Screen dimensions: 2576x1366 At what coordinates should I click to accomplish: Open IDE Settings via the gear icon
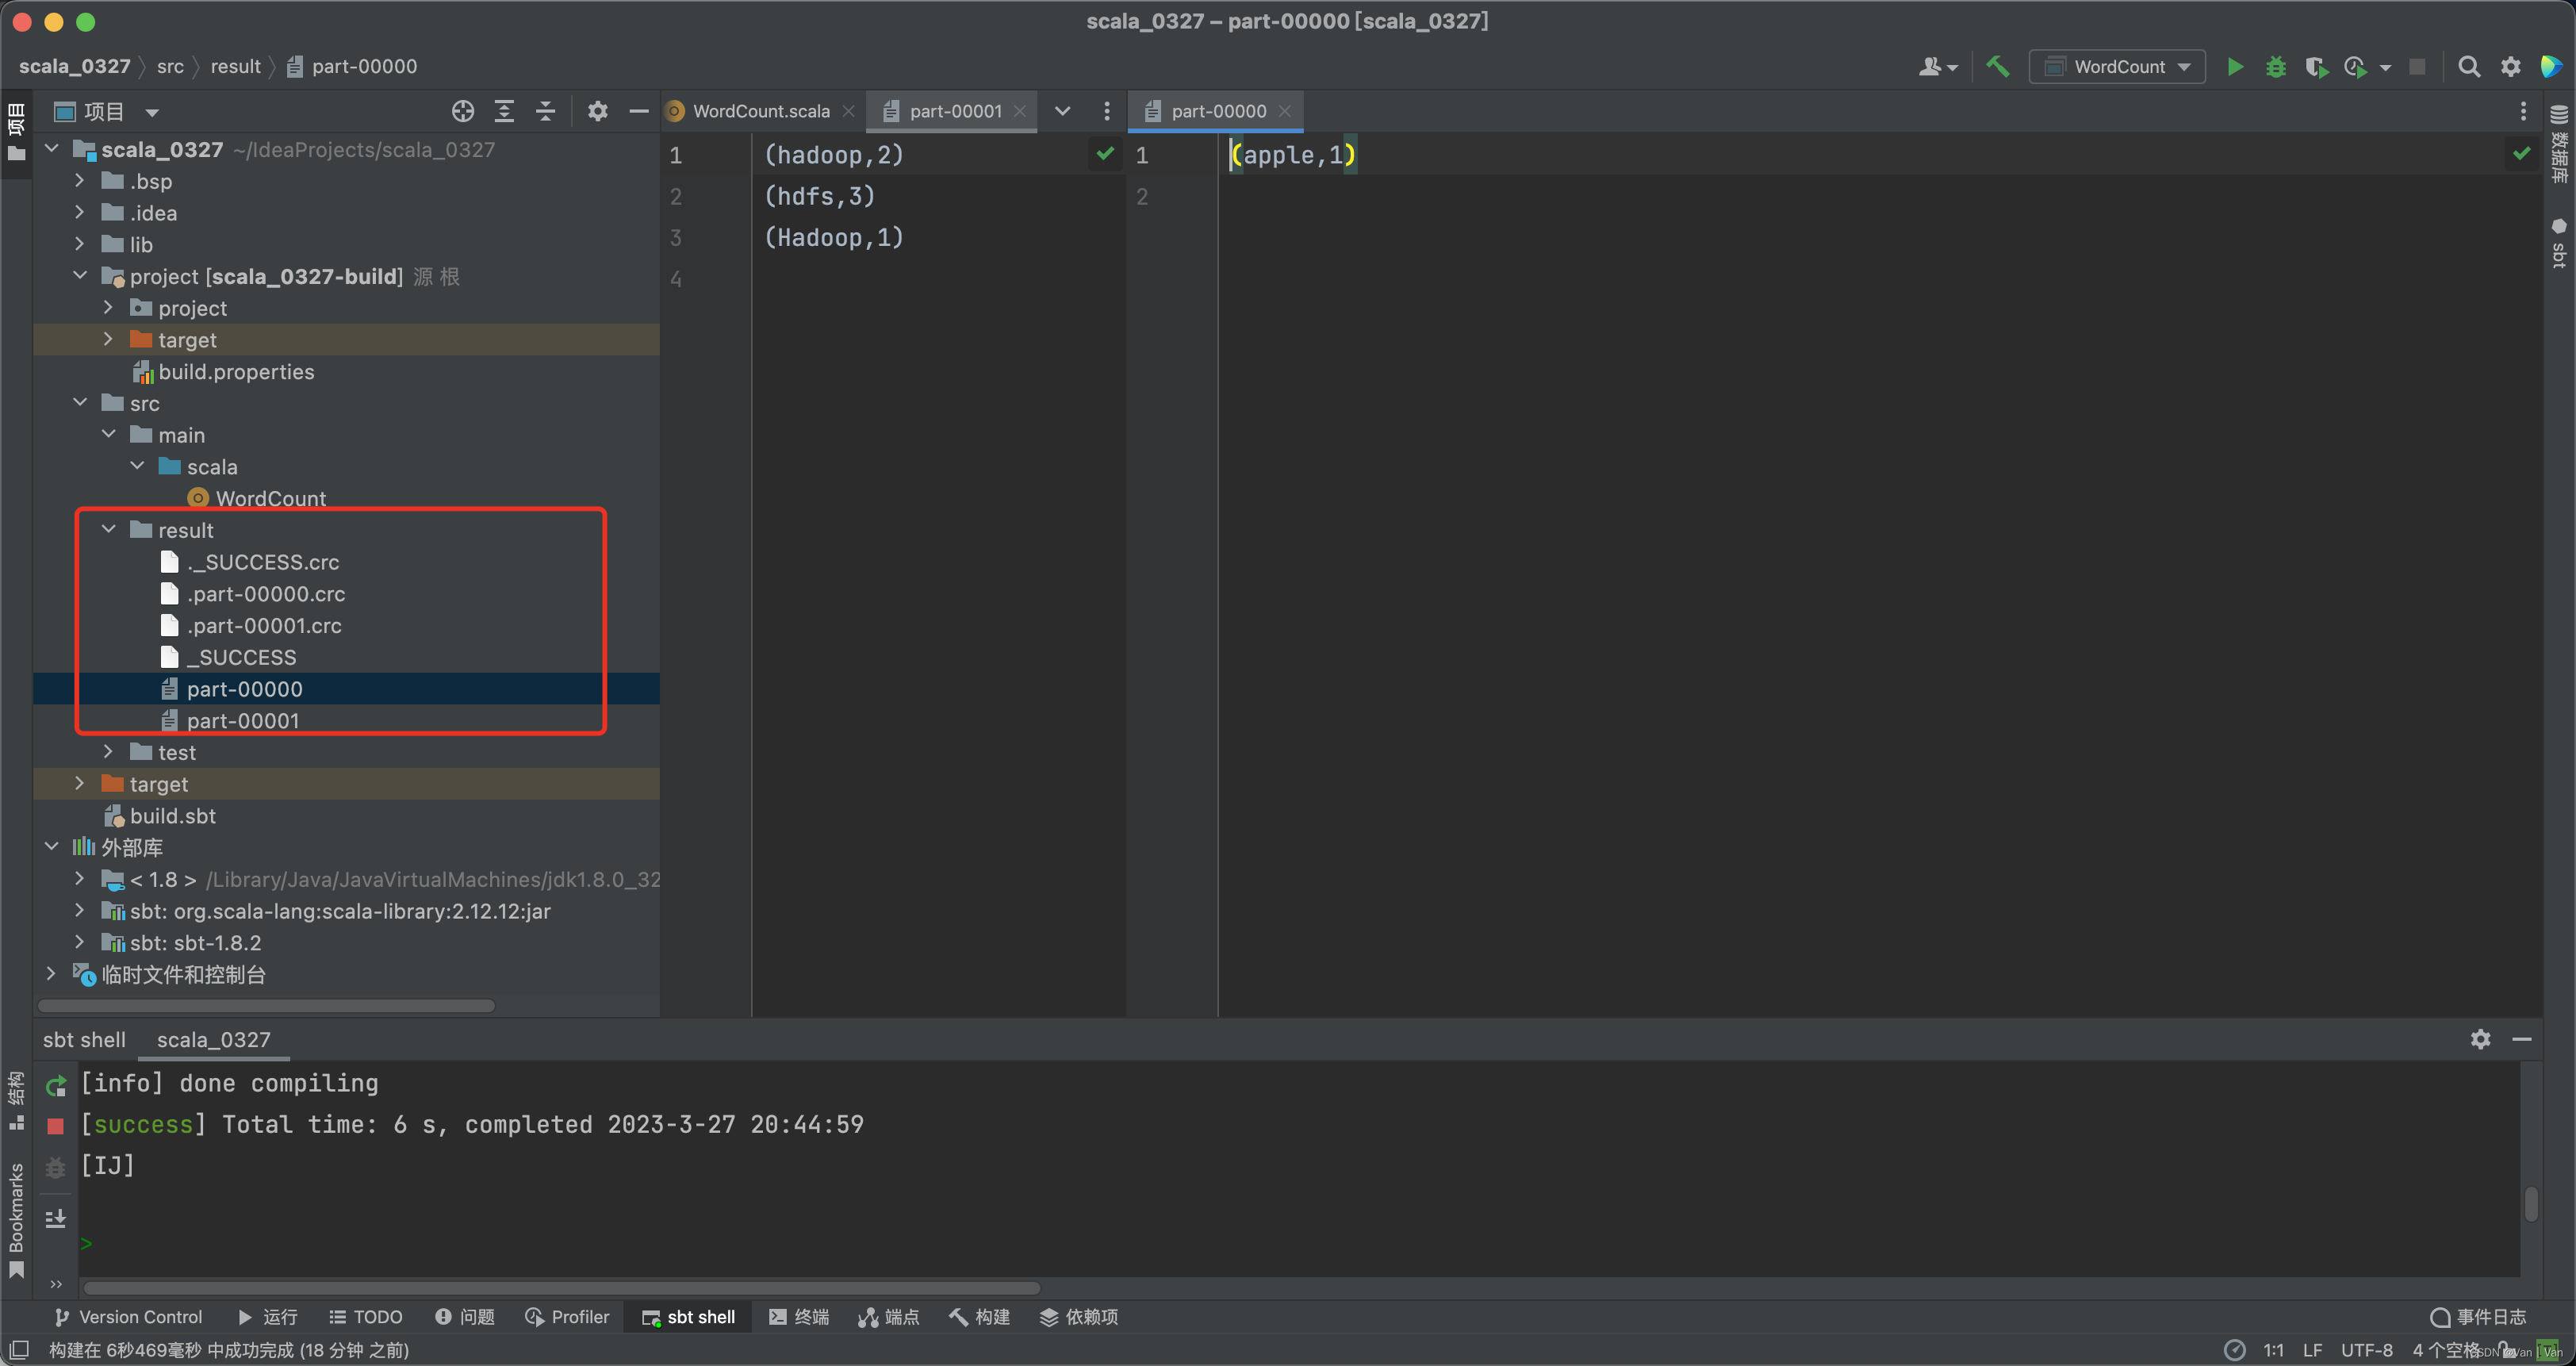2511,66
